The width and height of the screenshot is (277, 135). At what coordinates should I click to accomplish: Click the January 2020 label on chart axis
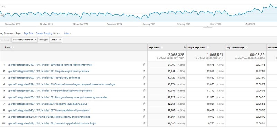(x=149, y=24)
